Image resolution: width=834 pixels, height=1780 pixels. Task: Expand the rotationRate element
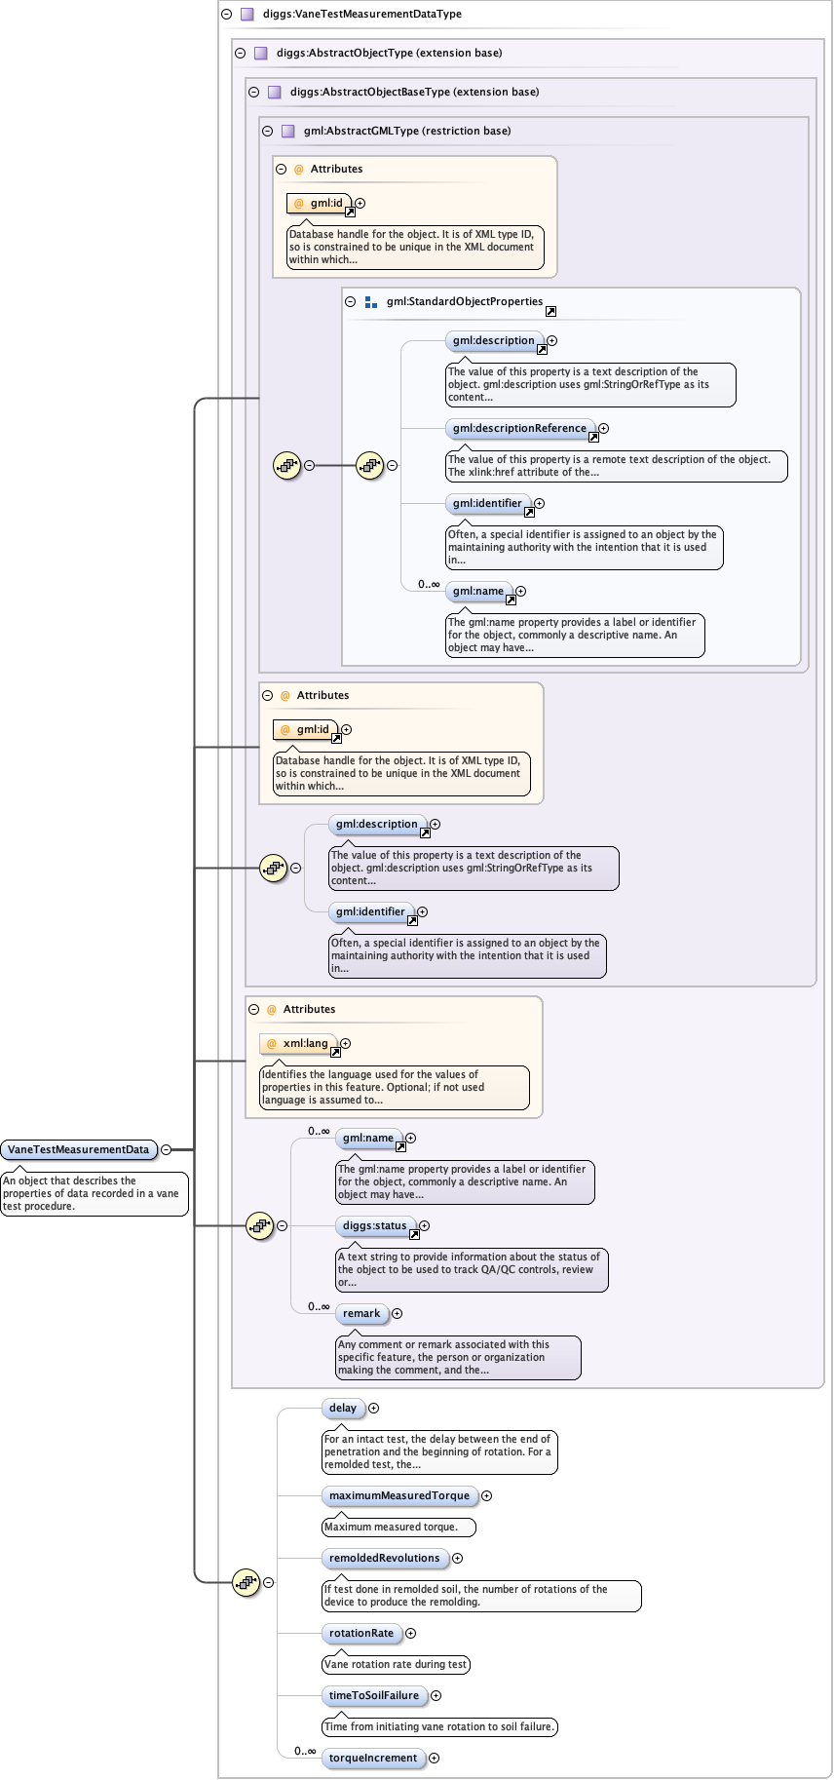(x=410, y=1634)
